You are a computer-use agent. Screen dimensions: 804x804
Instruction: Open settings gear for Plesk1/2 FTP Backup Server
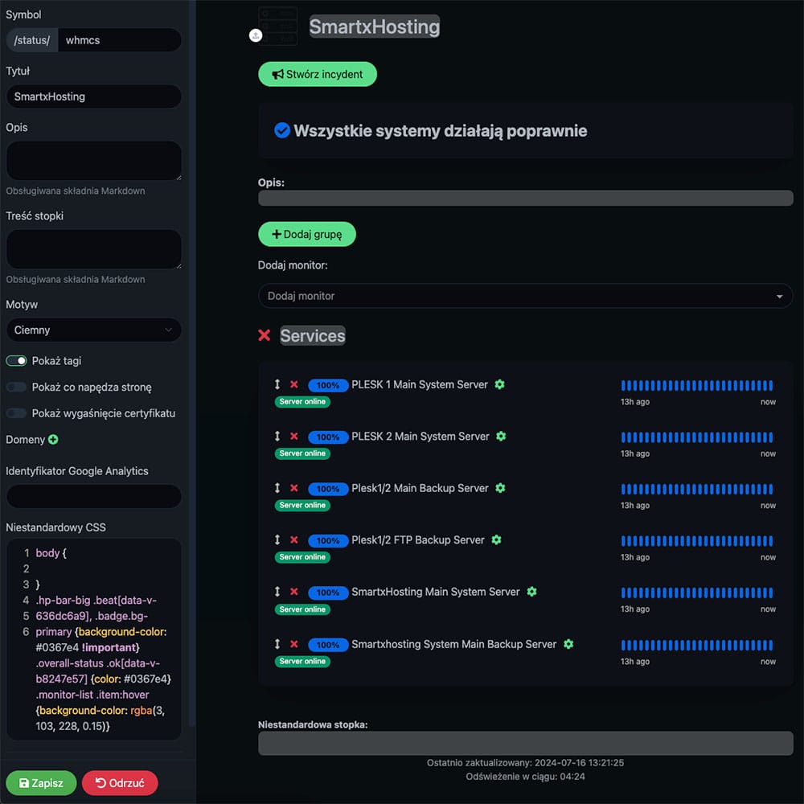(496, 539)
